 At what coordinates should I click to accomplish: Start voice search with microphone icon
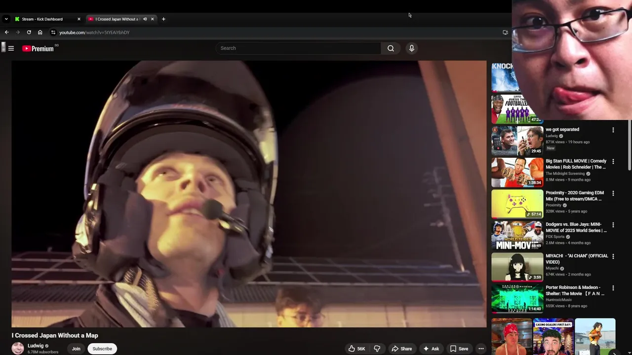(x=412, y=48)
